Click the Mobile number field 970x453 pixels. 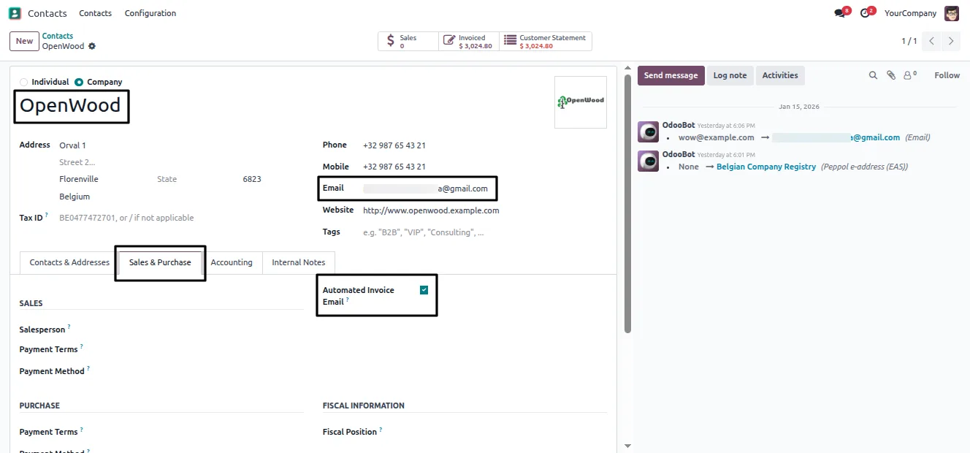click(484, 167)
